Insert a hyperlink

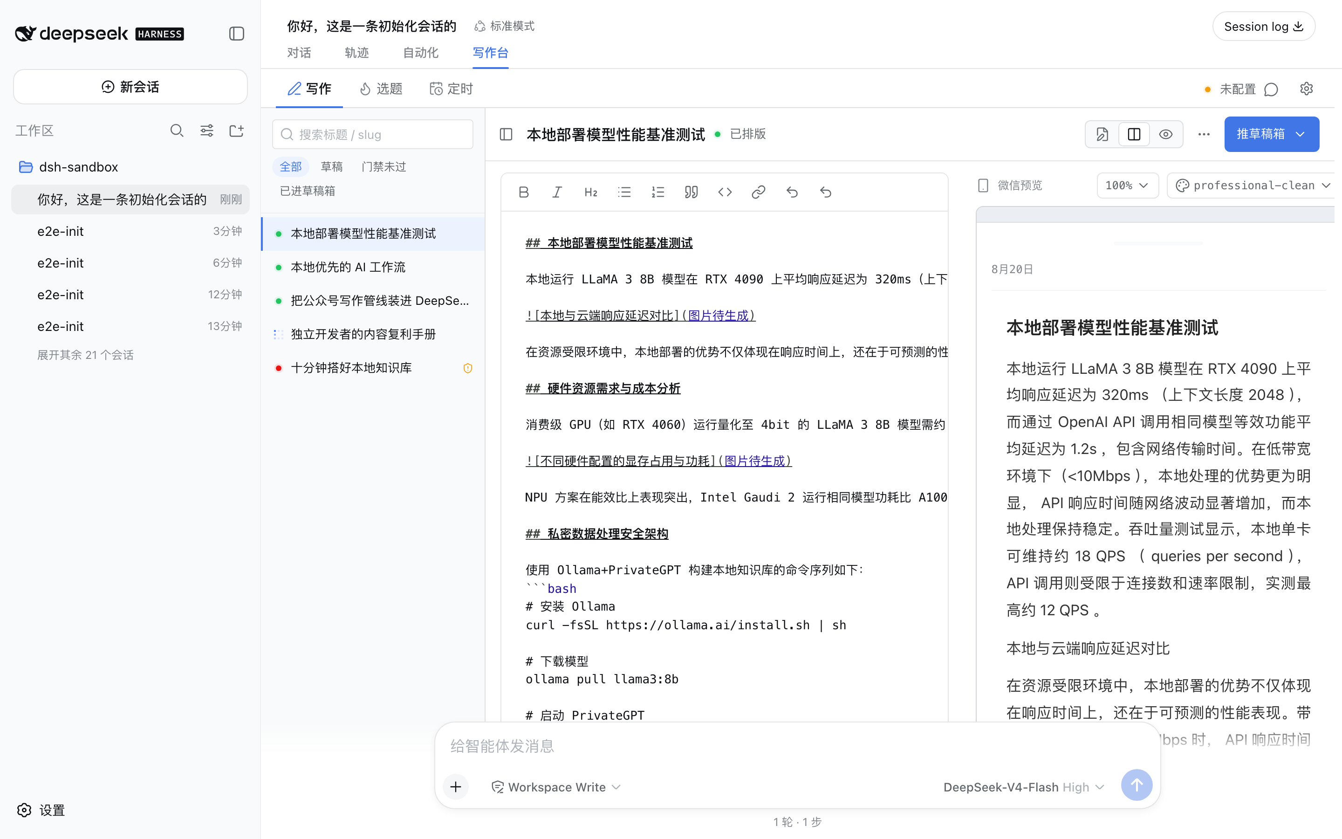pos(758,192)
